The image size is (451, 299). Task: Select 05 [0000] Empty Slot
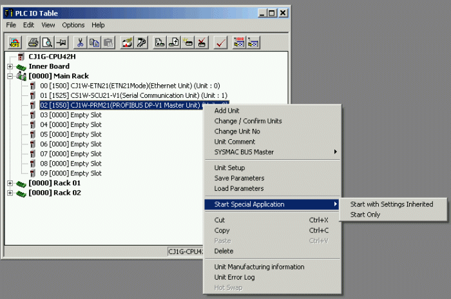(71, 135)
